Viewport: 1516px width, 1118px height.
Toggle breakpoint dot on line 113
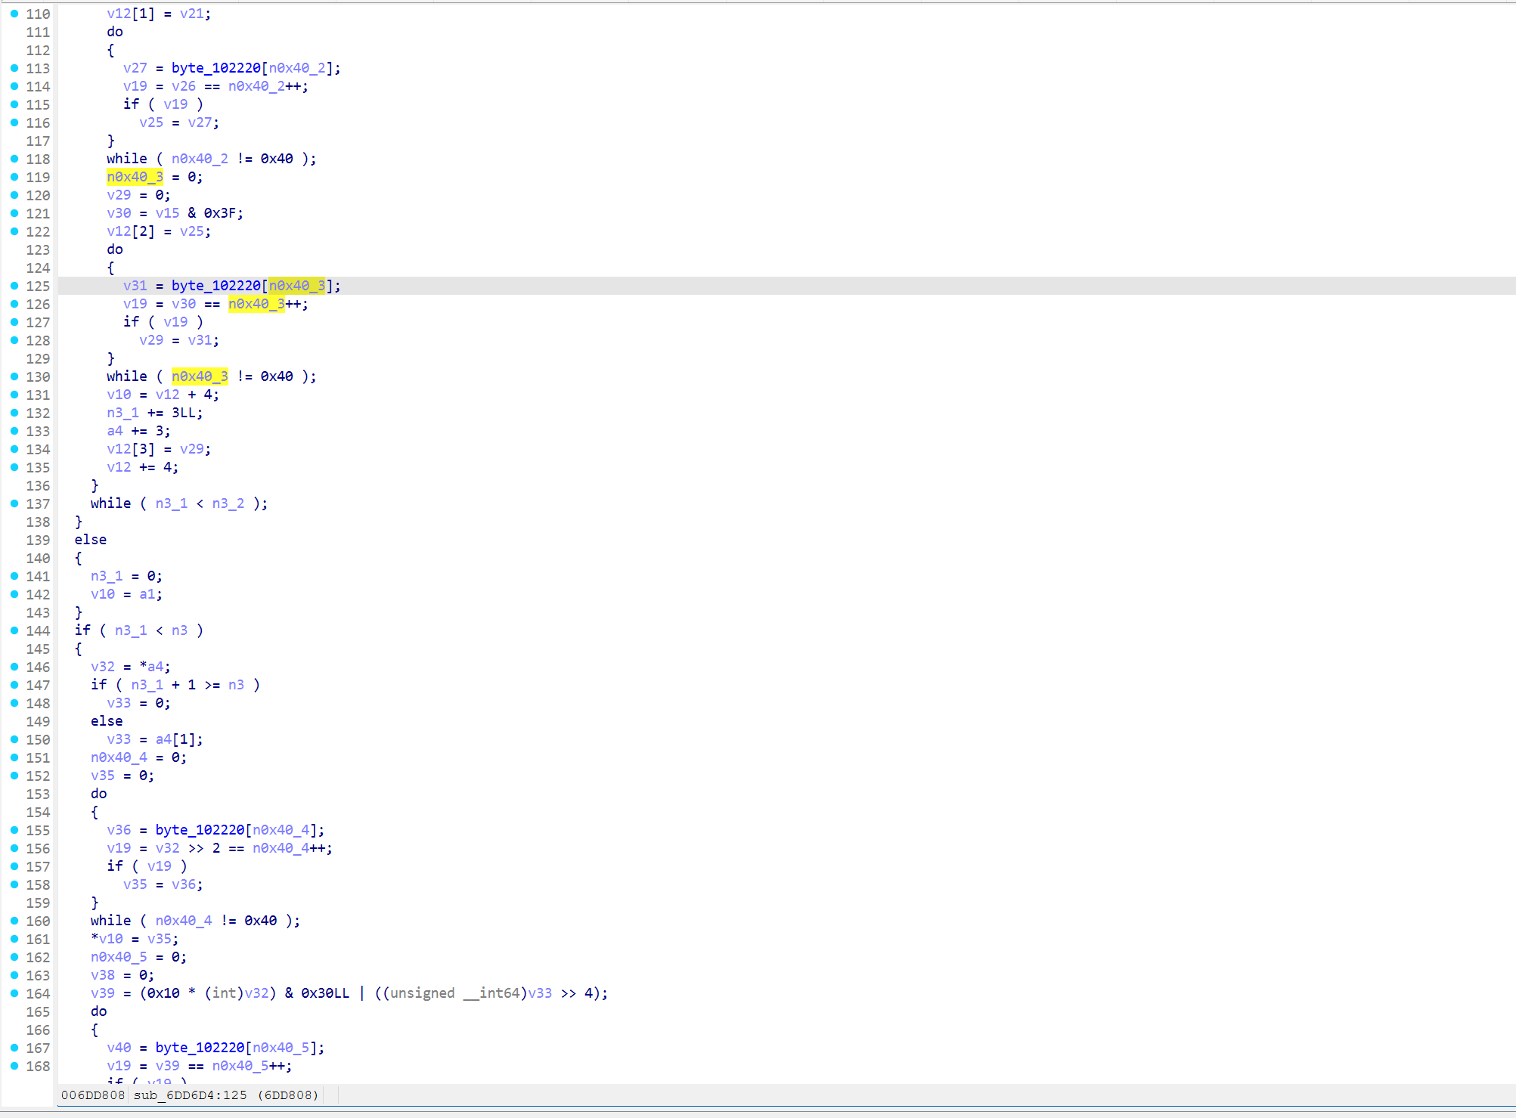14,68
